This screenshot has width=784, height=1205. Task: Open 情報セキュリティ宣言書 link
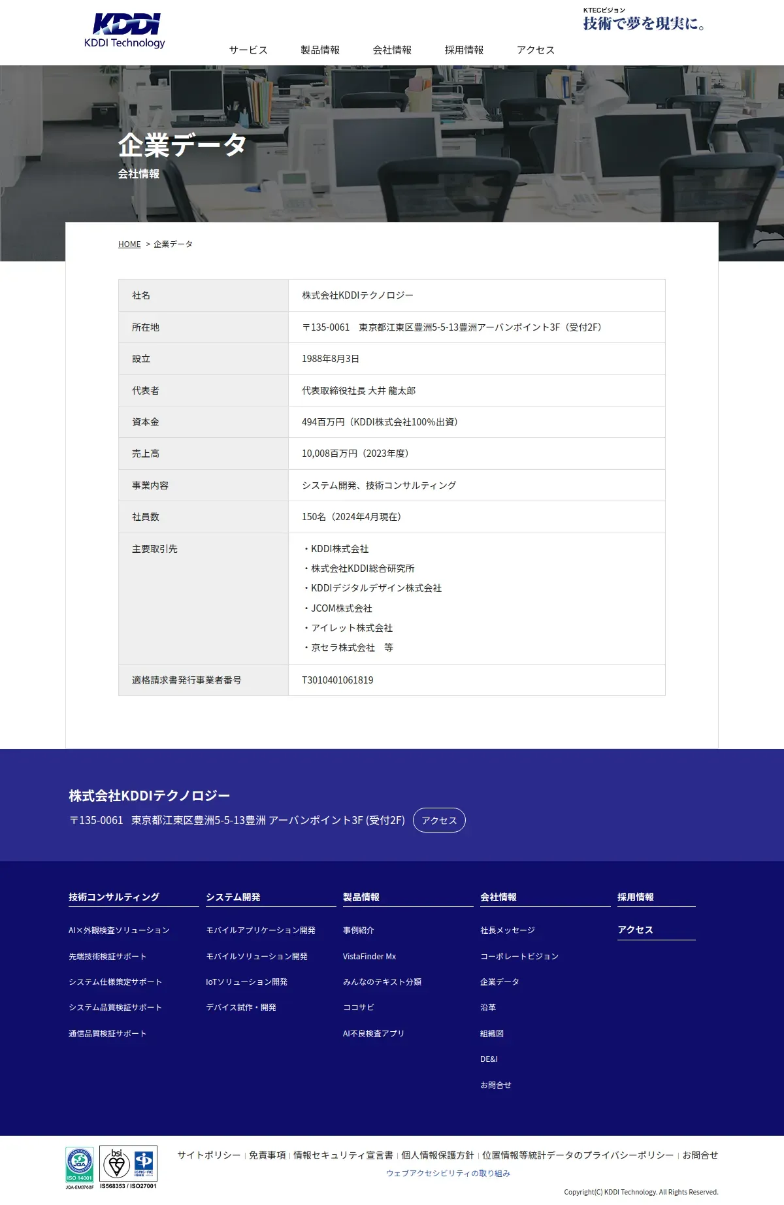point(344,1155)
